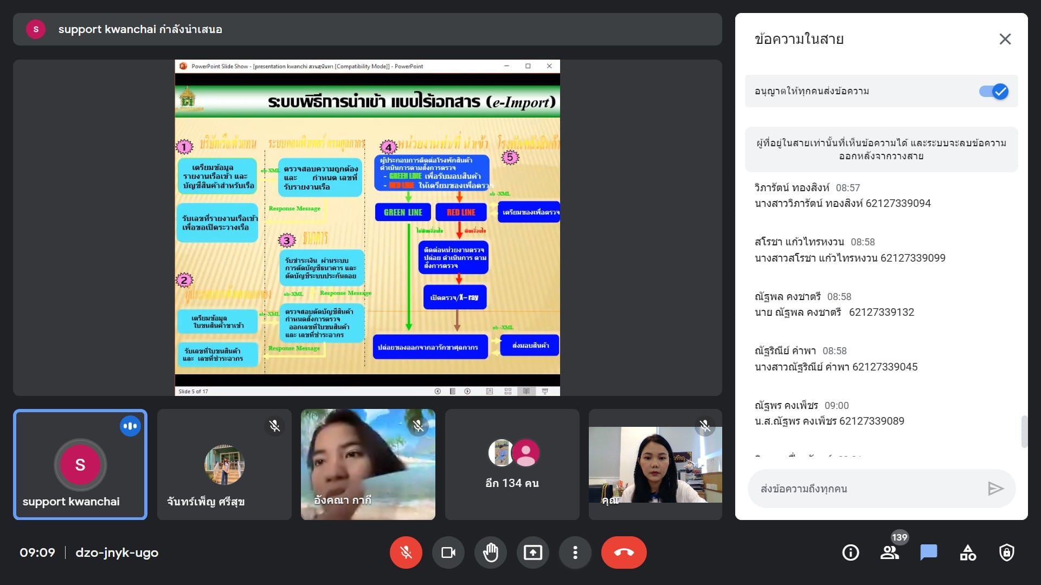Open meeting details info icon
Viewport: 1041px width, 585px height.
coord(850,552)
